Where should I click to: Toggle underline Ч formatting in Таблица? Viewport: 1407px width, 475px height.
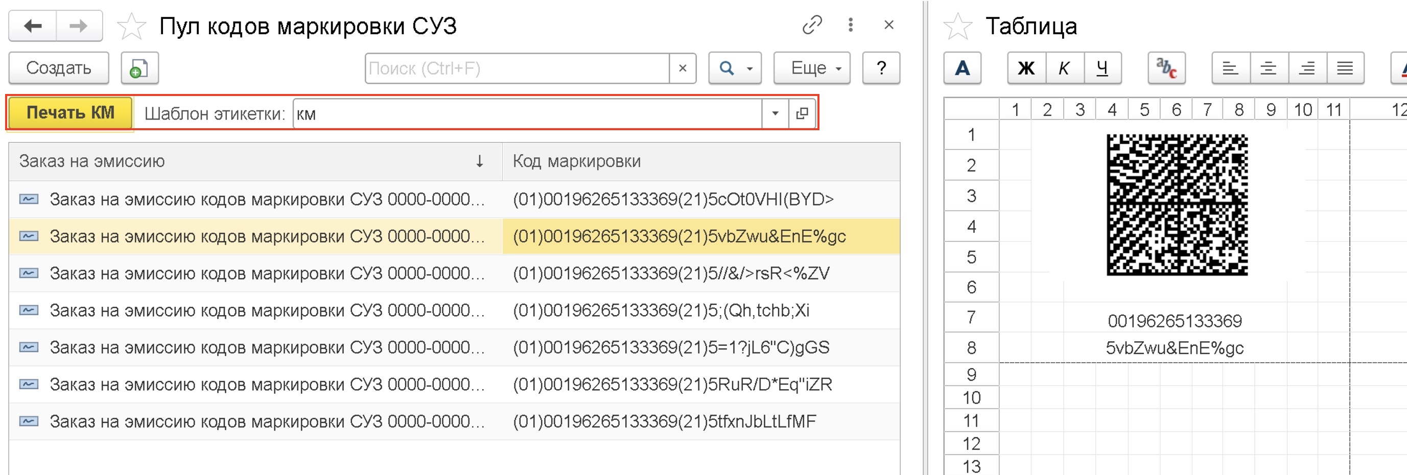(1102, 68)
